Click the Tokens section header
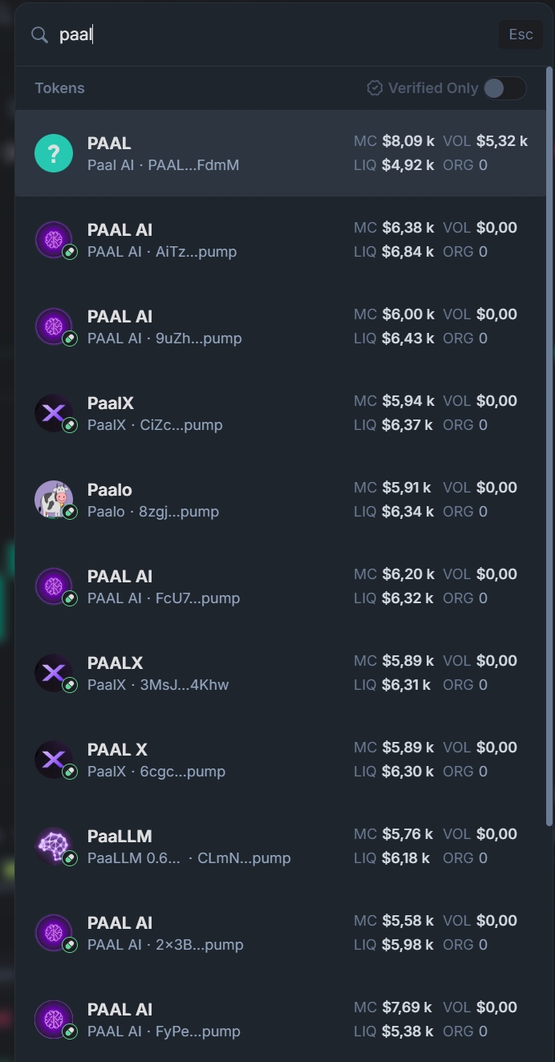Viewport: 555px width, 1062px height. [x=59, y=88]
